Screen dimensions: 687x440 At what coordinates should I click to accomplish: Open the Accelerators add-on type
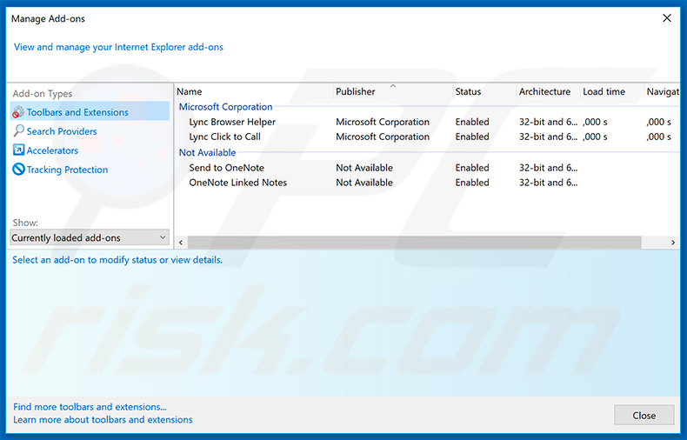[52, 150]
